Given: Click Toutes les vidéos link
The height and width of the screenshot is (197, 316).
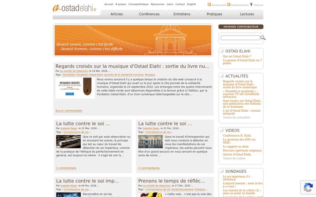Looking at the screenshot, I should coord(234,158).
